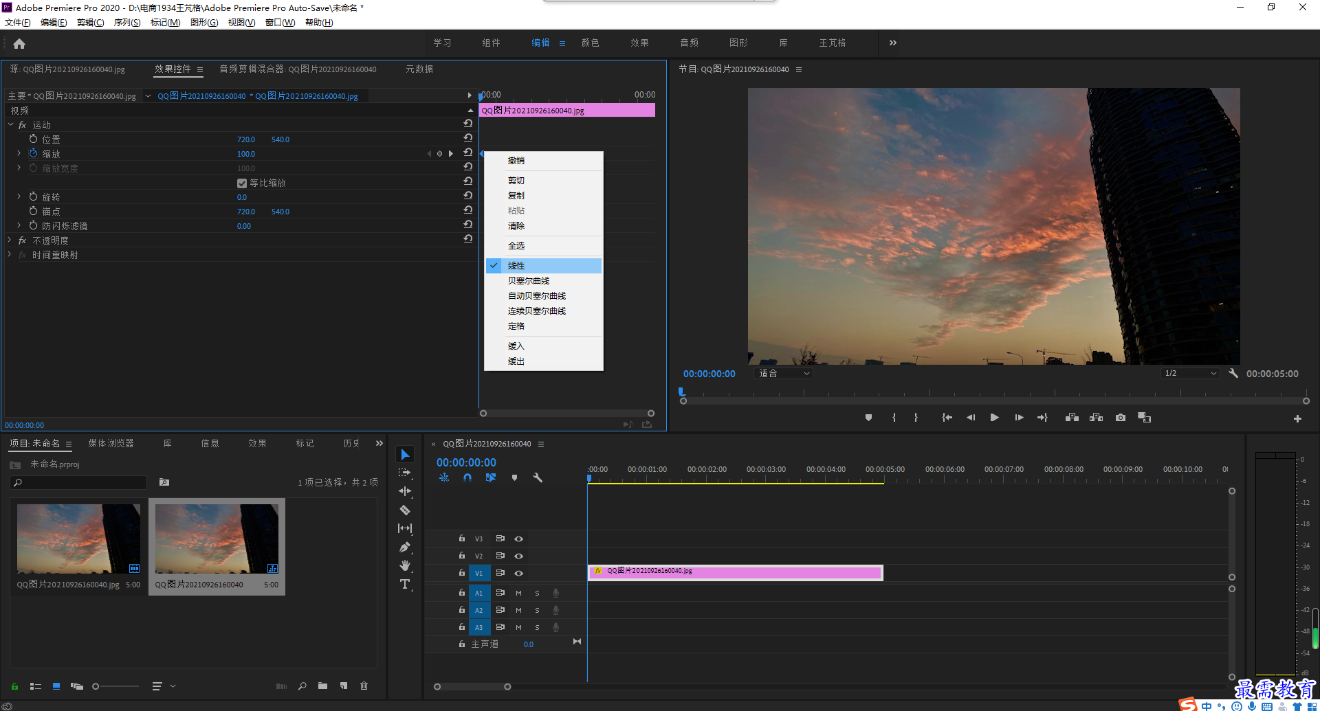
Task: Step forward one frame
Action: point(1019,418)
